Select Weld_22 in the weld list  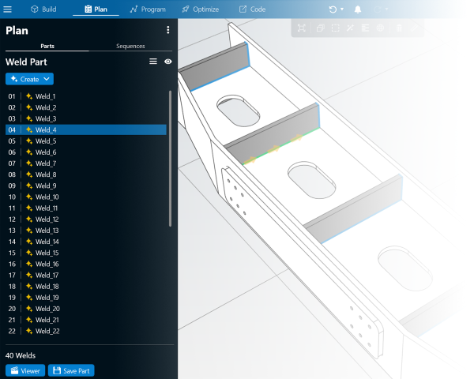pos(47,331)
